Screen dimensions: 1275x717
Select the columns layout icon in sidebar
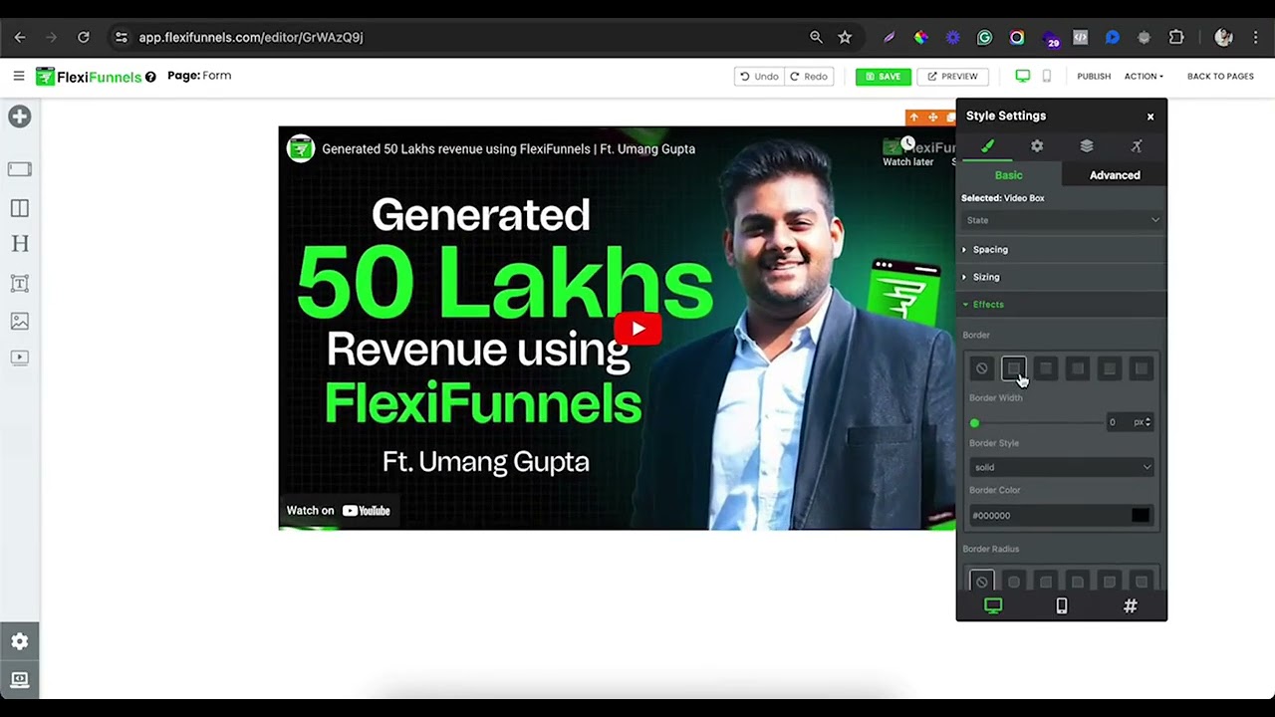pyautogui.click(x=19, y=208)
